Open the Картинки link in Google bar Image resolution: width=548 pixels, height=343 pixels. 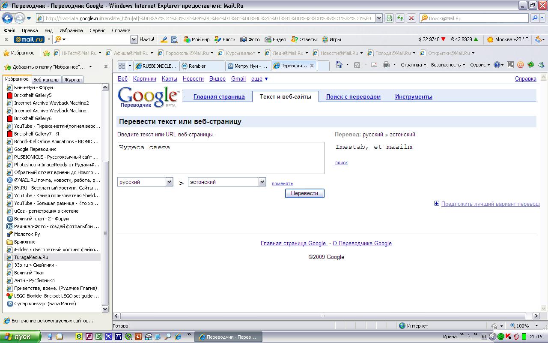coord(145,78)
